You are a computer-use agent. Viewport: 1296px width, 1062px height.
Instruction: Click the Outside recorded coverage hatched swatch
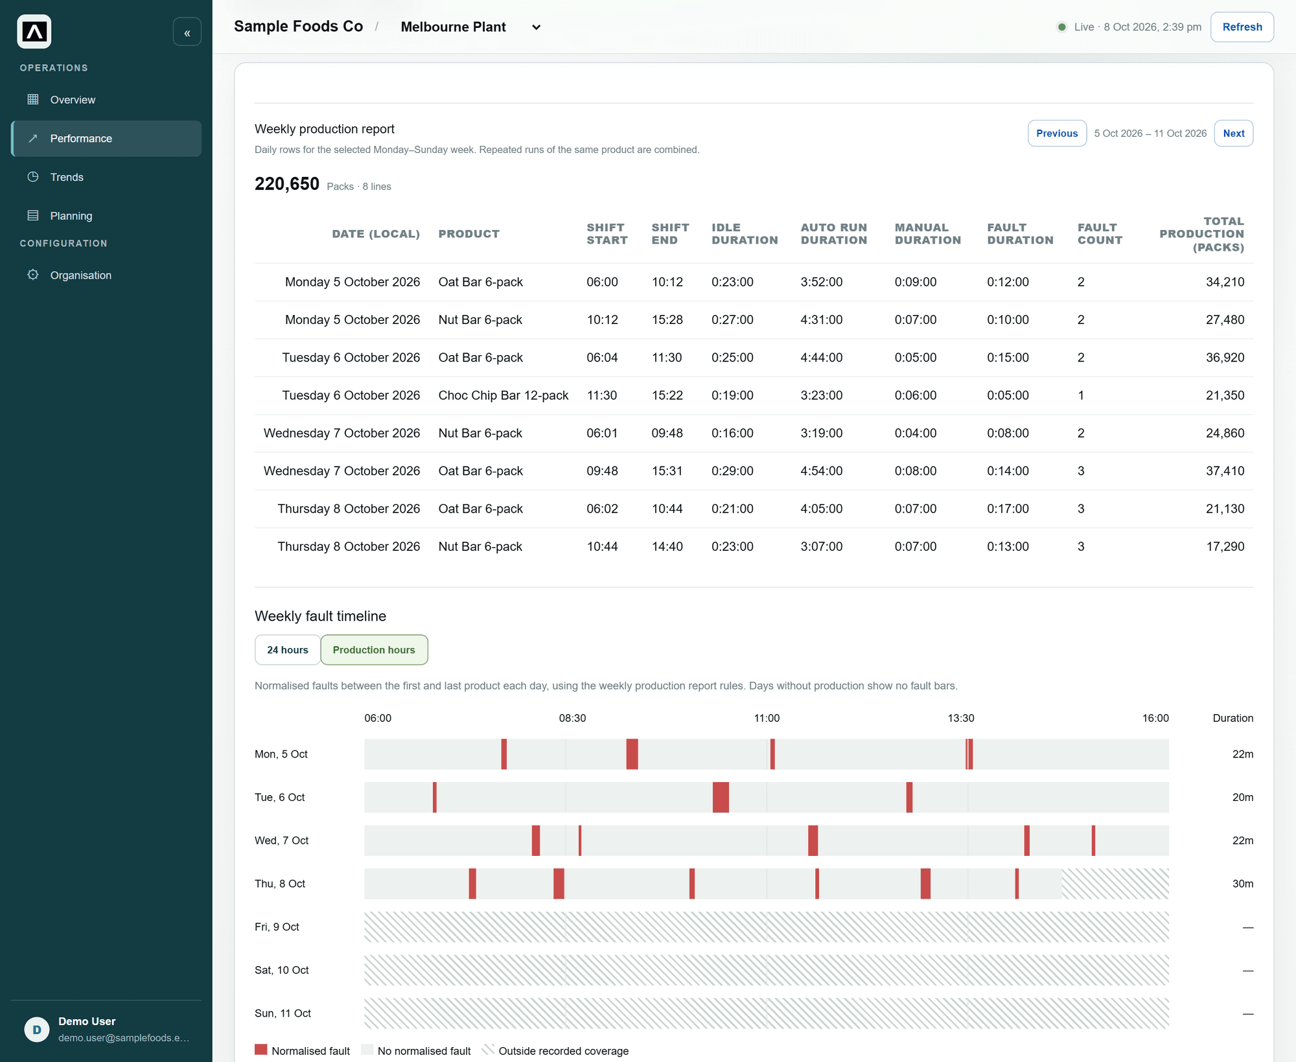pyautogui.click(x=488, y=1050)
